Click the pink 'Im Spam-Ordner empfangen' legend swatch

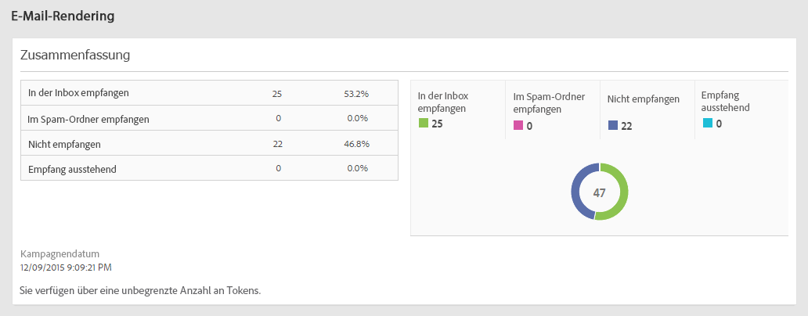(x=518, y=125)
